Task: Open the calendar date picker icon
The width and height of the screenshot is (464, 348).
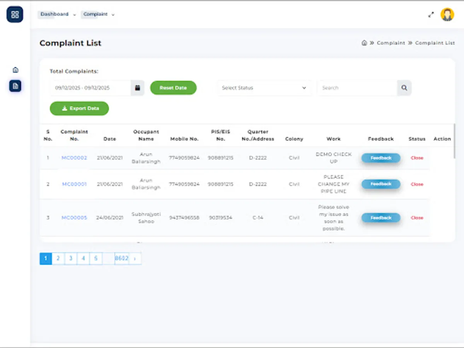Action: coord(138,88)
